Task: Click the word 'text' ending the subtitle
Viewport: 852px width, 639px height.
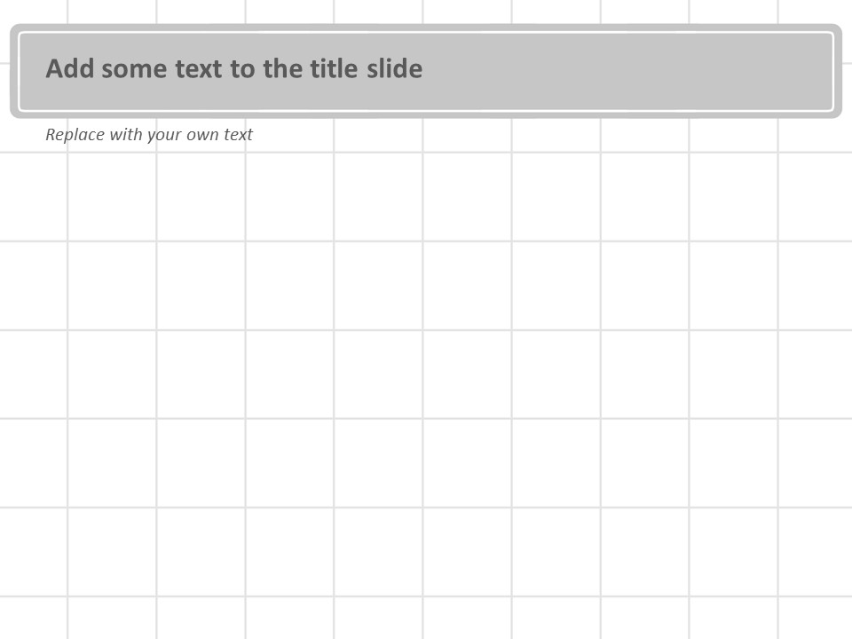Action: (x=239, y=135)
